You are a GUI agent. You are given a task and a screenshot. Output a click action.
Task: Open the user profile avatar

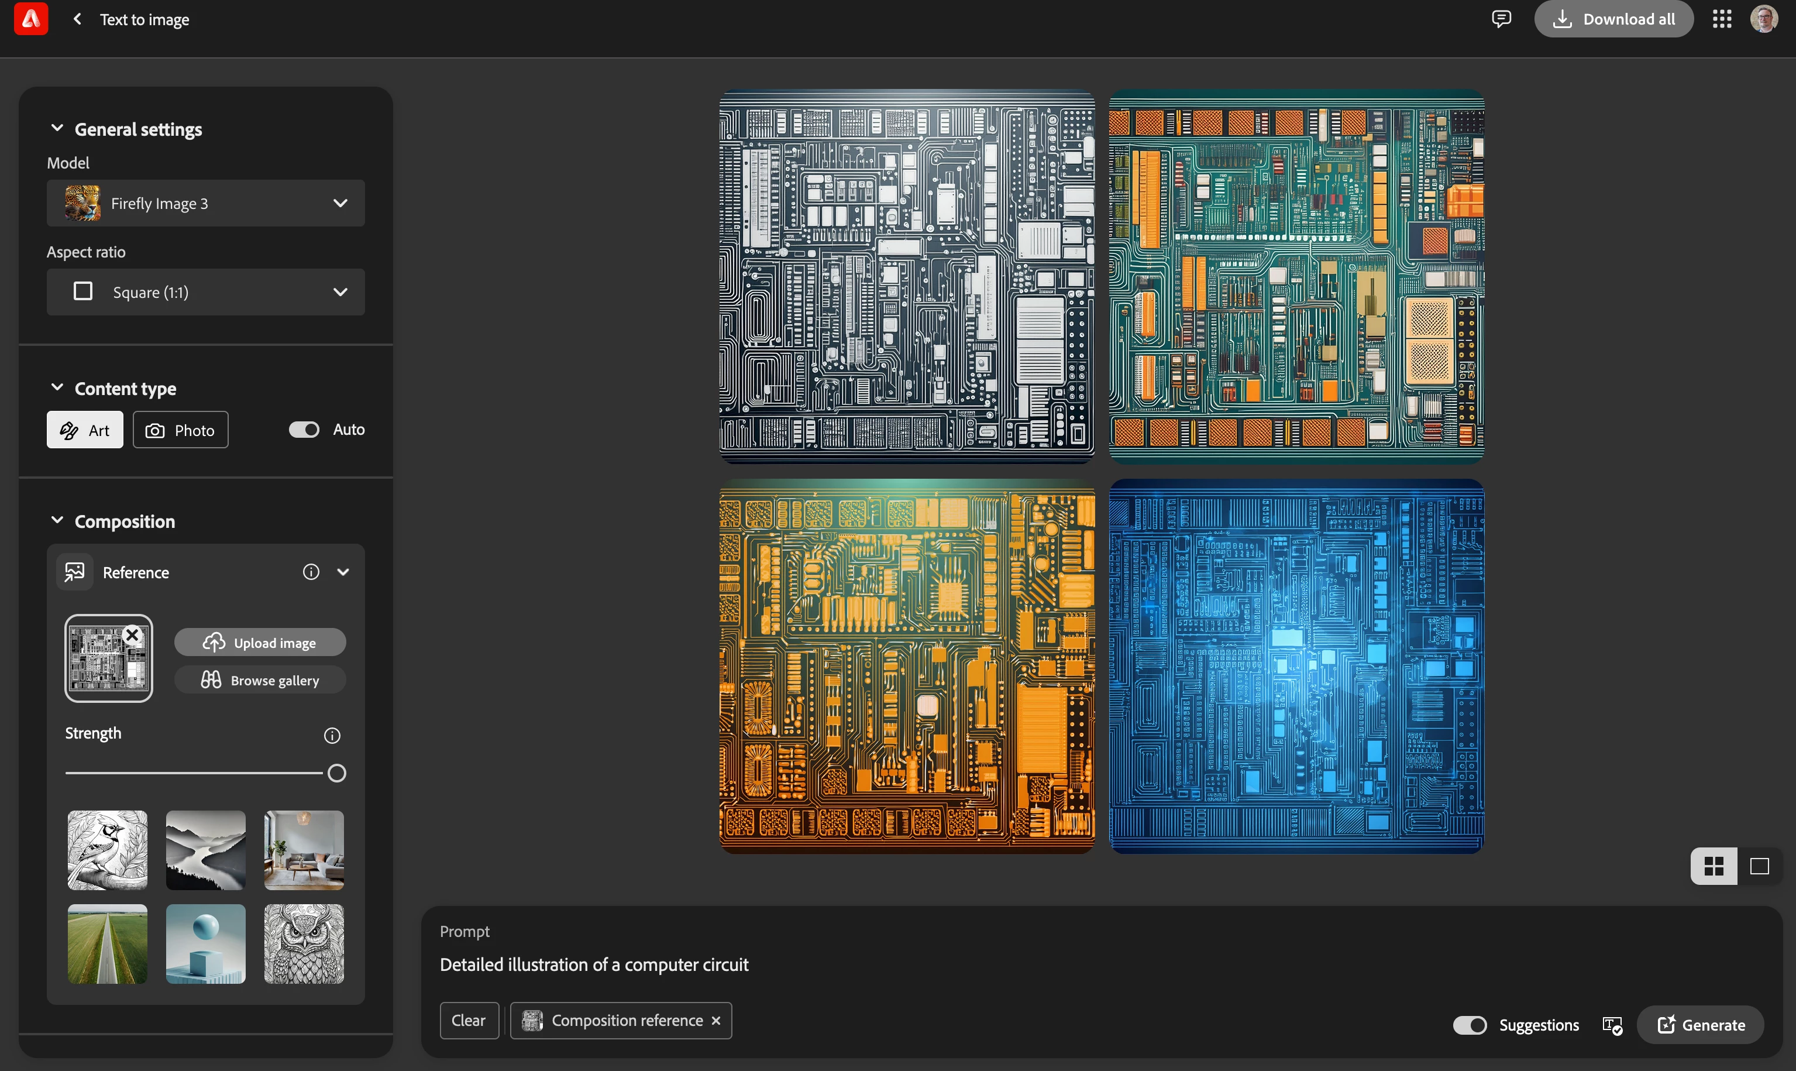[1764, 19]
